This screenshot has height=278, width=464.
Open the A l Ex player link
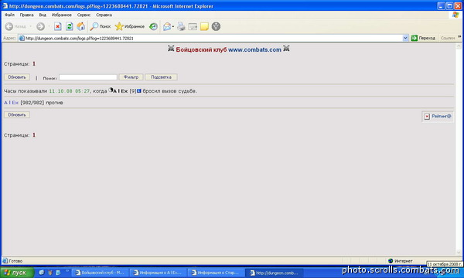point(12,103)
